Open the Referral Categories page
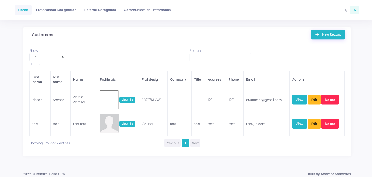The height and width of the screenshot is (177, 372). click(100, 10)
